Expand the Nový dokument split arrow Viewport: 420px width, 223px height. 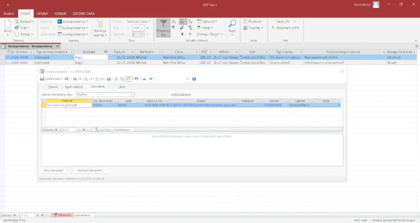69,170
